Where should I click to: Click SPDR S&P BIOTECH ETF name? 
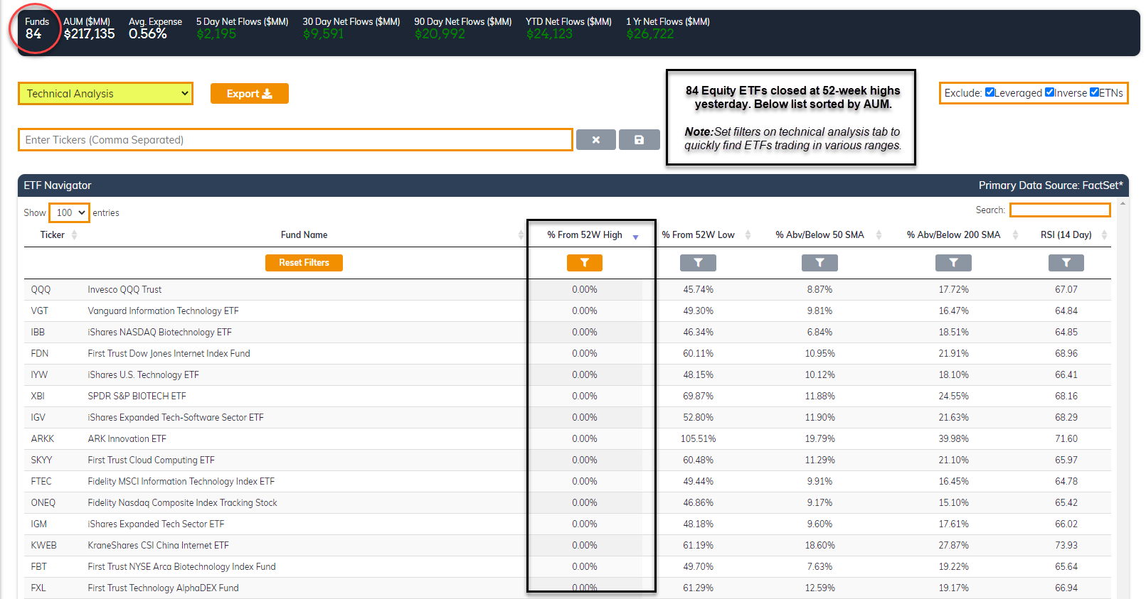pos(137,396)
